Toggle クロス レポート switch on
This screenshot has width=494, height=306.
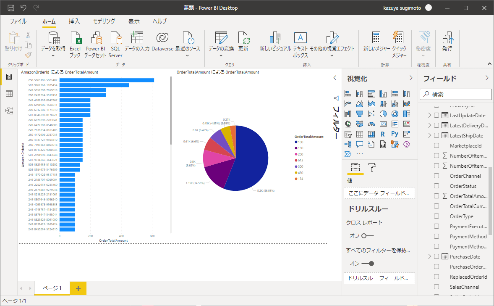(x=367, y=236)
